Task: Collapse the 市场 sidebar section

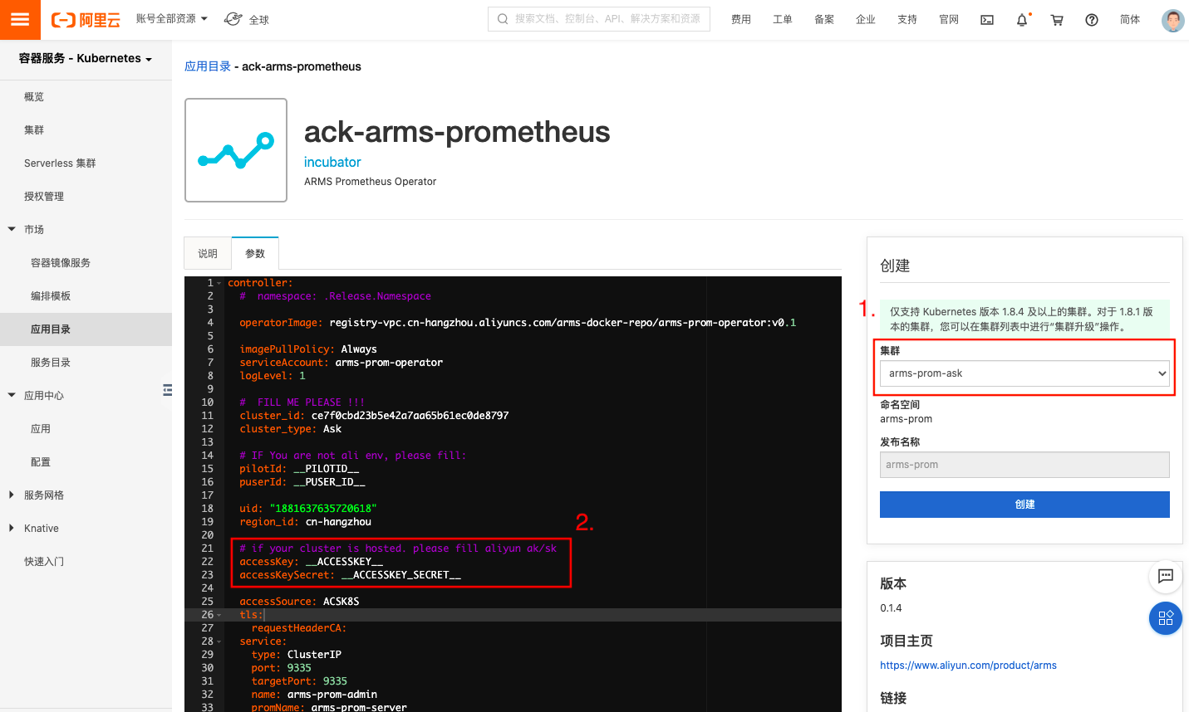Action: (x=12, y=229)
